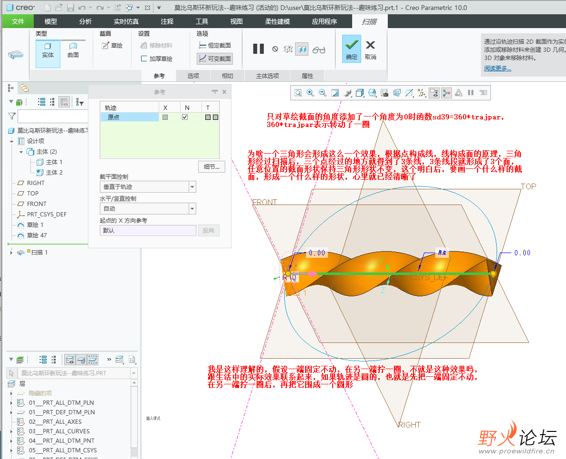This screenshot has width=566, height=459.
Task: Click the Repaint screen icon
Action: point(335,93)
